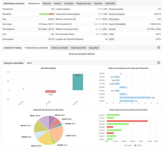Viewport: 163px width, 150px height.
Task: Select the Duration tab
Action: click(98, 3)
